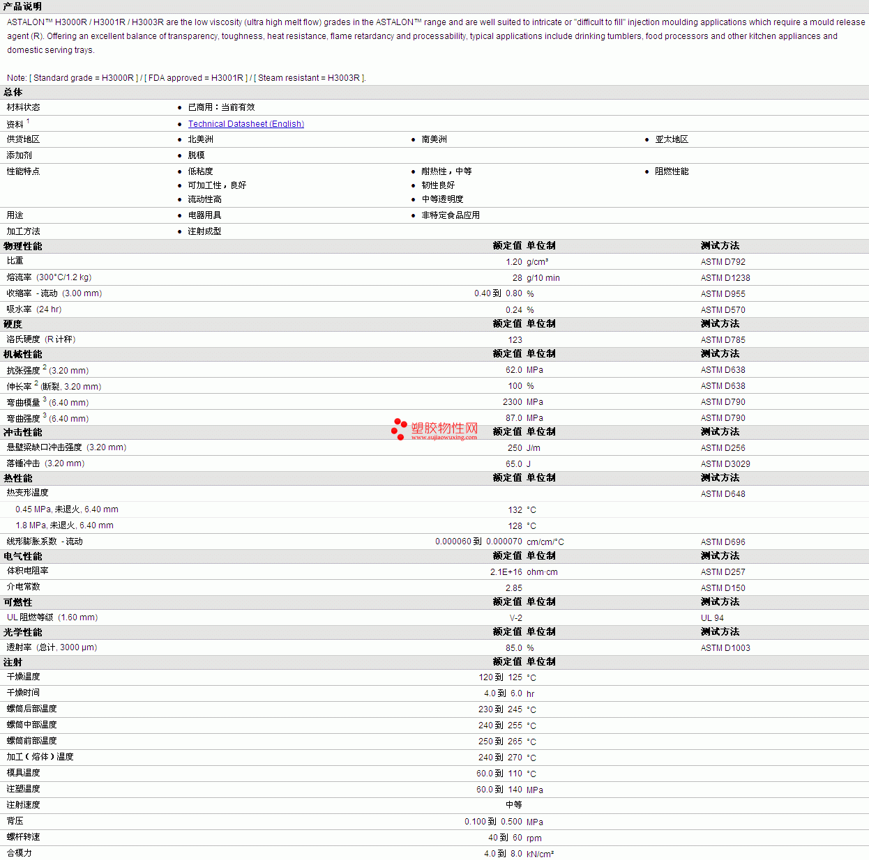Viewport: 869px width, 860px height.
Task: Click the UL 94 test method
Action: (713, 618)
